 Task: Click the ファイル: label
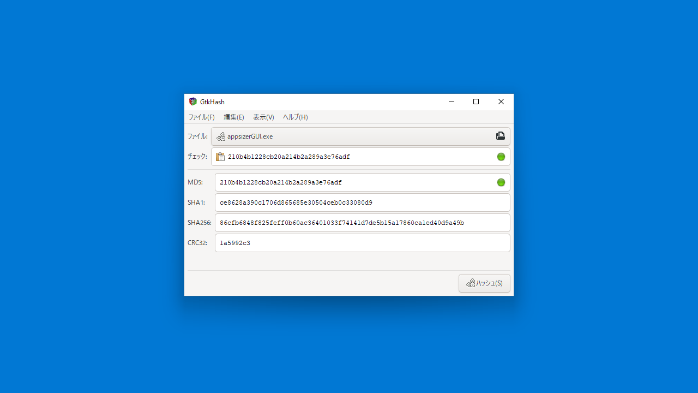[197, 136]
